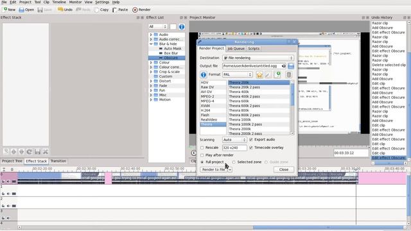Click the effect info icon in Effect List

click(x=181, y=27)
